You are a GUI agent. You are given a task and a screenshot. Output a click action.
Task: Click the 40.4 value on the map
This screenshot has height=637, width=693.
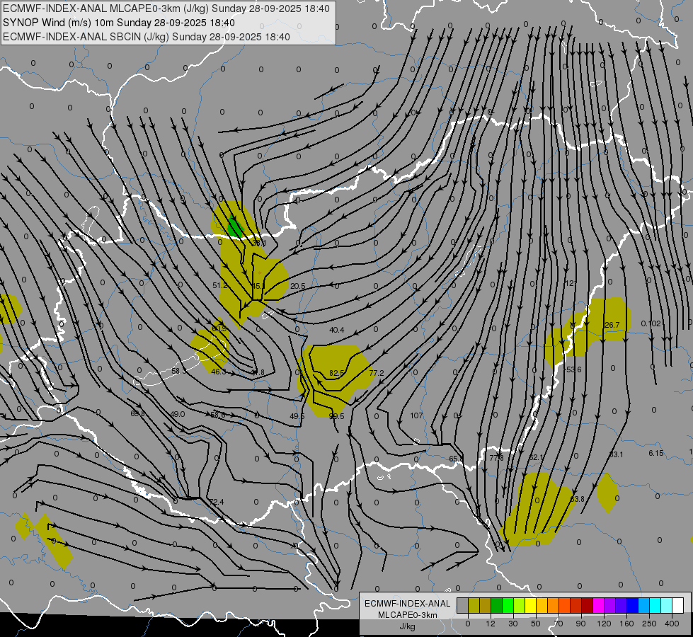tap(337, 330)
